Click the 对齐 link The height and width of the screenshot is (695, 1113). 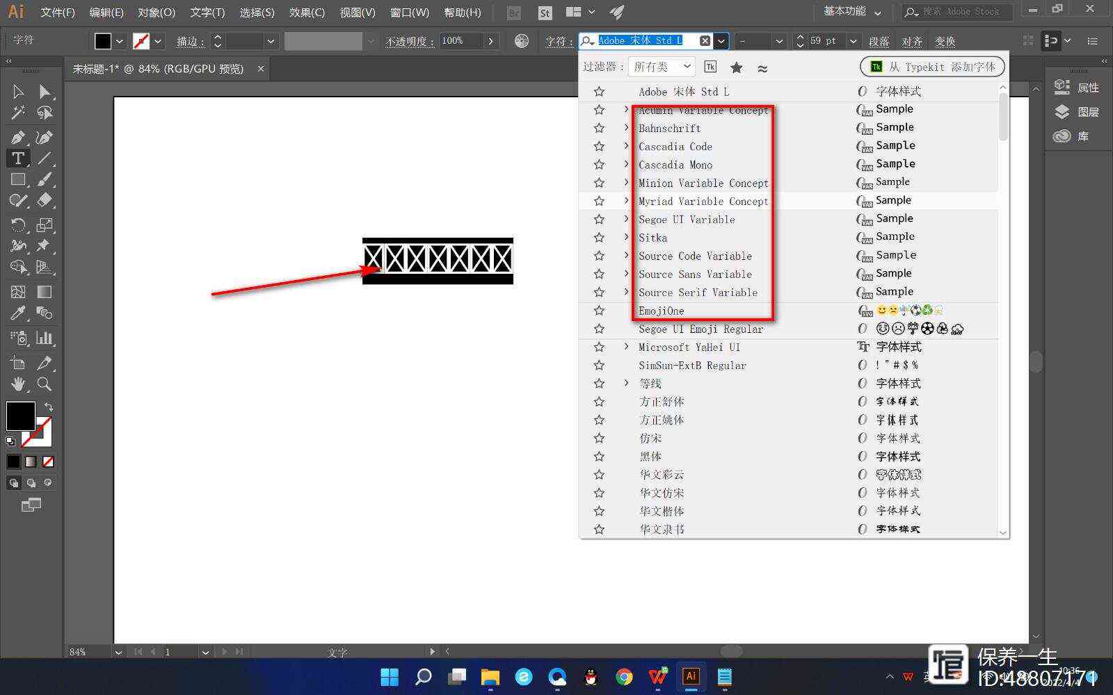[x=912, y=42]
